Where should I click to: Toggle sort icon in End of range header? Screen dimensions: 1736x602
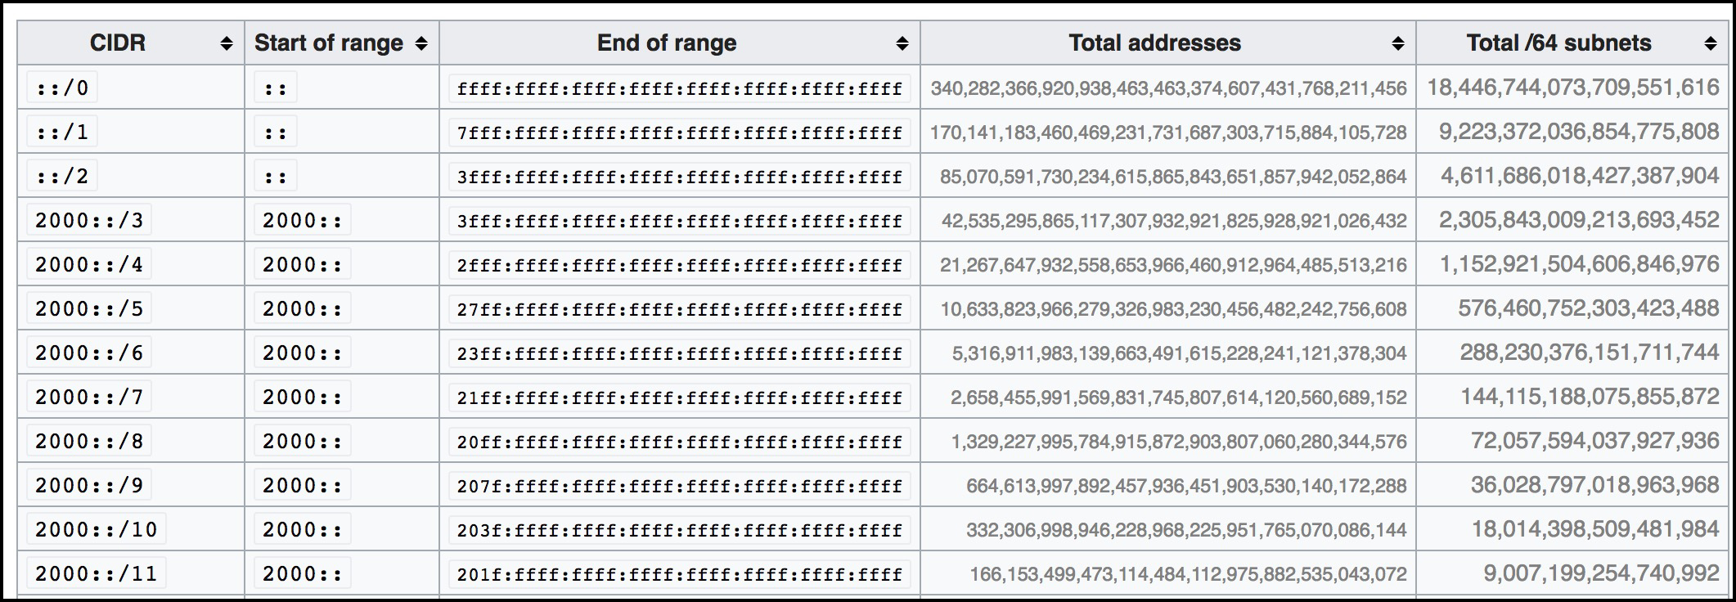point(902,44)
